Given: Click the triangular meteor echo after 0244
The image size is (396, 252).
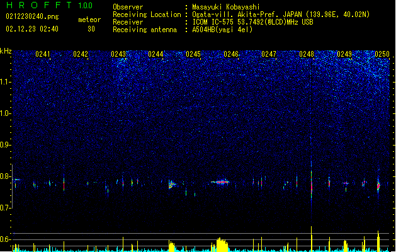Looking at the screenshot, I should (x=173, y=184).
